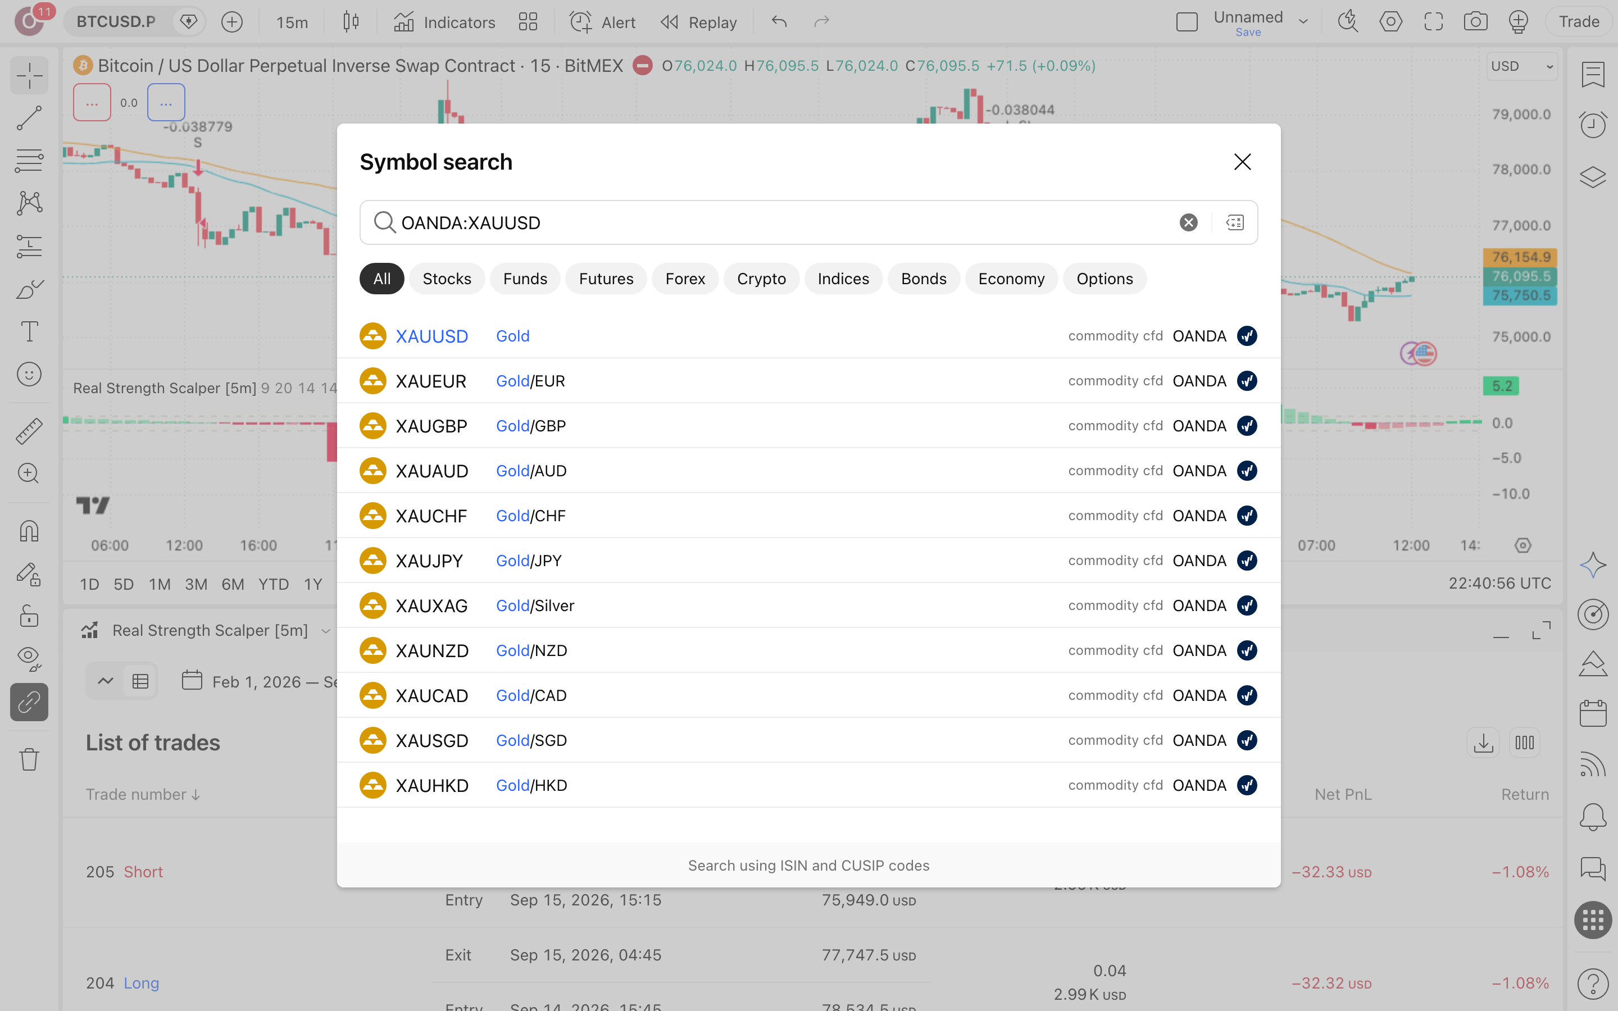Click the red indicator color box
The image size is (1618, 1011).
pyautogui.click(x=92, y=102)
